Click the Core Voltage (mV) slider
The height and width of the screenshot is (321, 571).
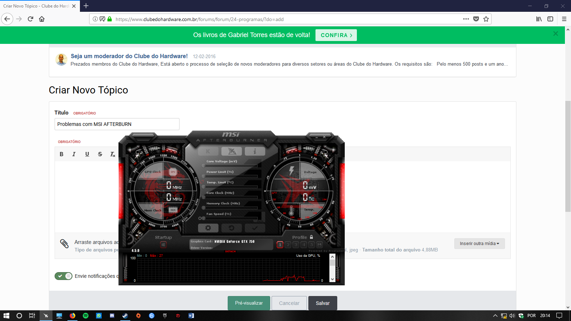[x=230, y=166]
